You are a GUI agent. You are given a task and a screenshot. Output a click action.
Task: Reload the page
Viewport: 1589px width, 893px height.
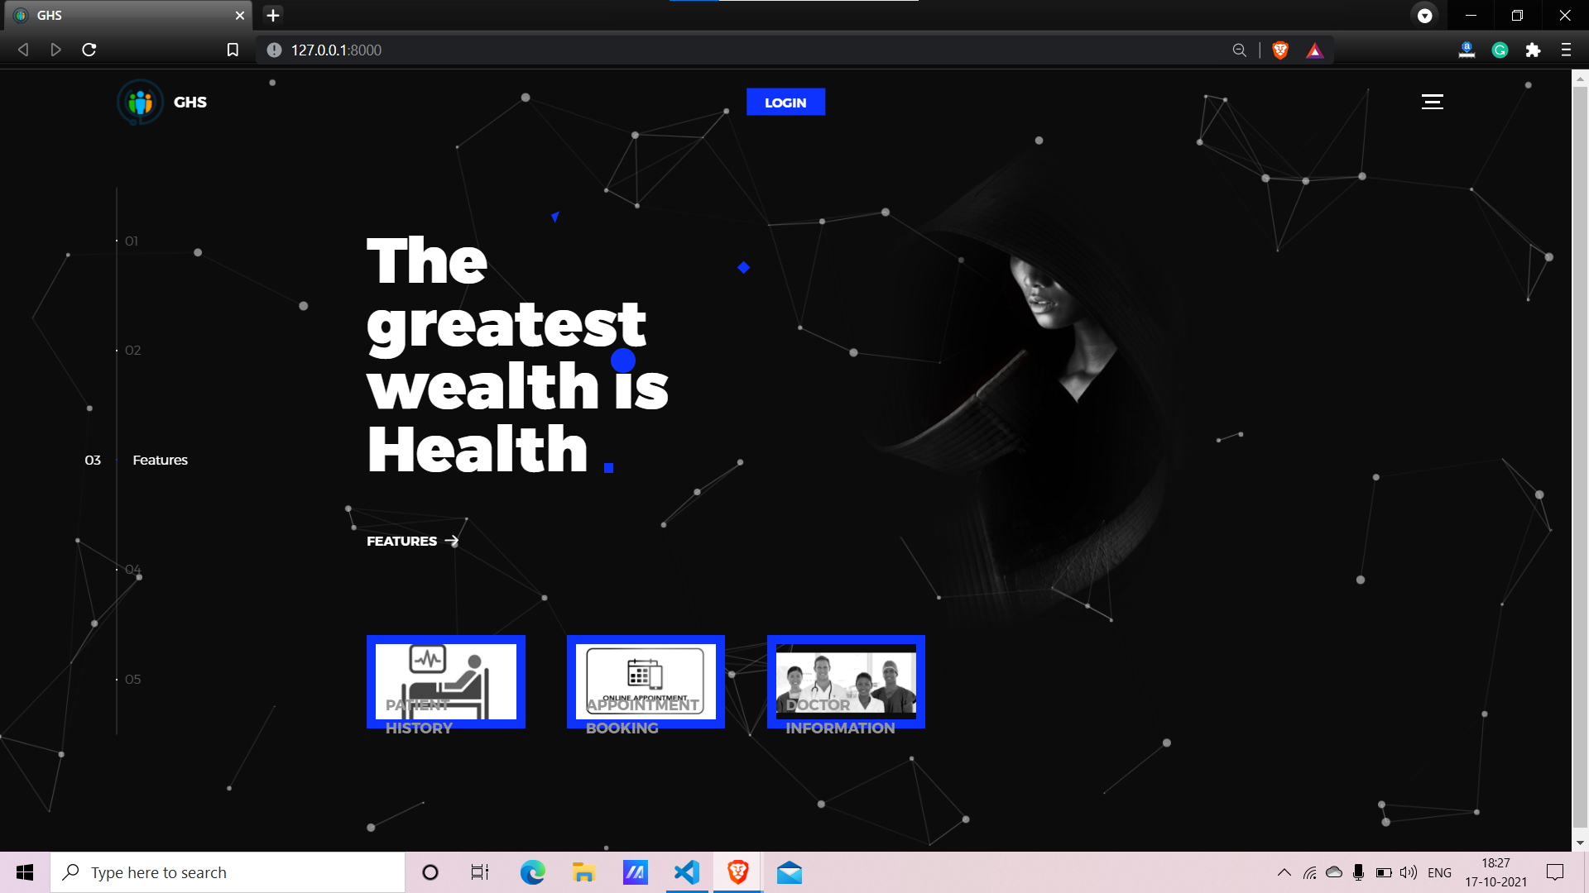[x=89, y=50]
